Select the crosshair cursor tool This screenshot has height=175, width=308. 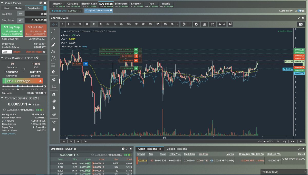(x=53, y=24)
